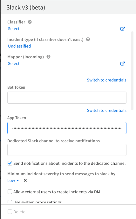Click the Bot Token label
136x219 pixels.
pos(16,87)
